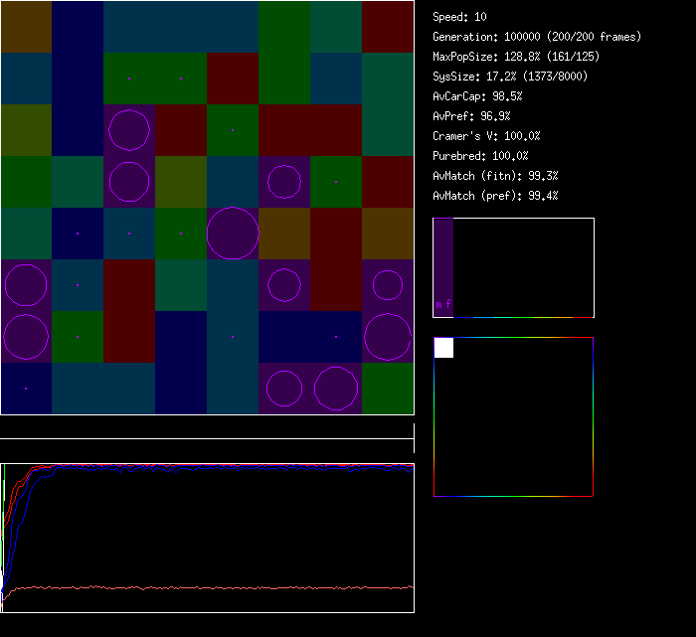Image resolution: width=696 pixels, height=637 pixels.
Task: Click the MaxPopSize 128.8% statistic
Action: 516,57
